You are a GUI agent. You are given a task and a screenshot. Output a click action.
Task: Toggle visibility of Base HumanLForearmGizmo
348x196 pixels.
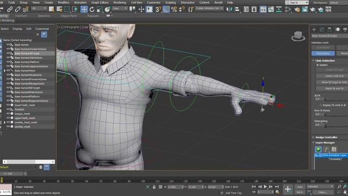click(8, 49)
